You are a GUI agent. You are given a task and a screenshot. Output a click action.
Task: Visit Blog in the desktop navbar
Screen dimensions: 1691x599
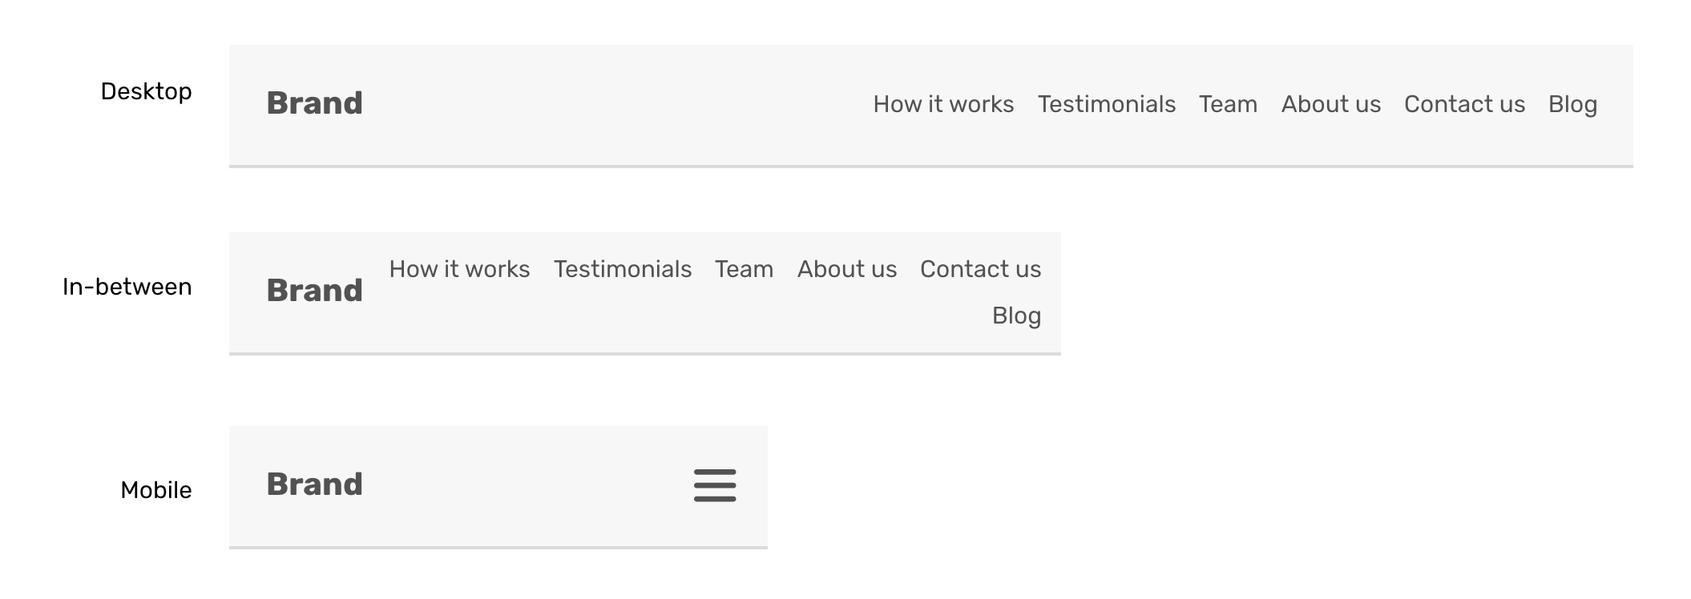pyautogui.click(x=1572, y=104)
